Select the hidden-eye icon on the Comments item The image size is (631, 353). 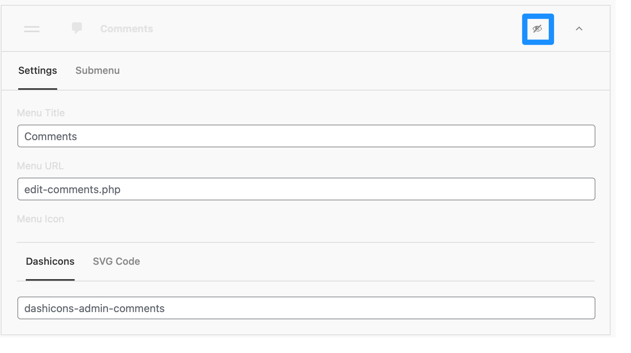tap(538, 29)
